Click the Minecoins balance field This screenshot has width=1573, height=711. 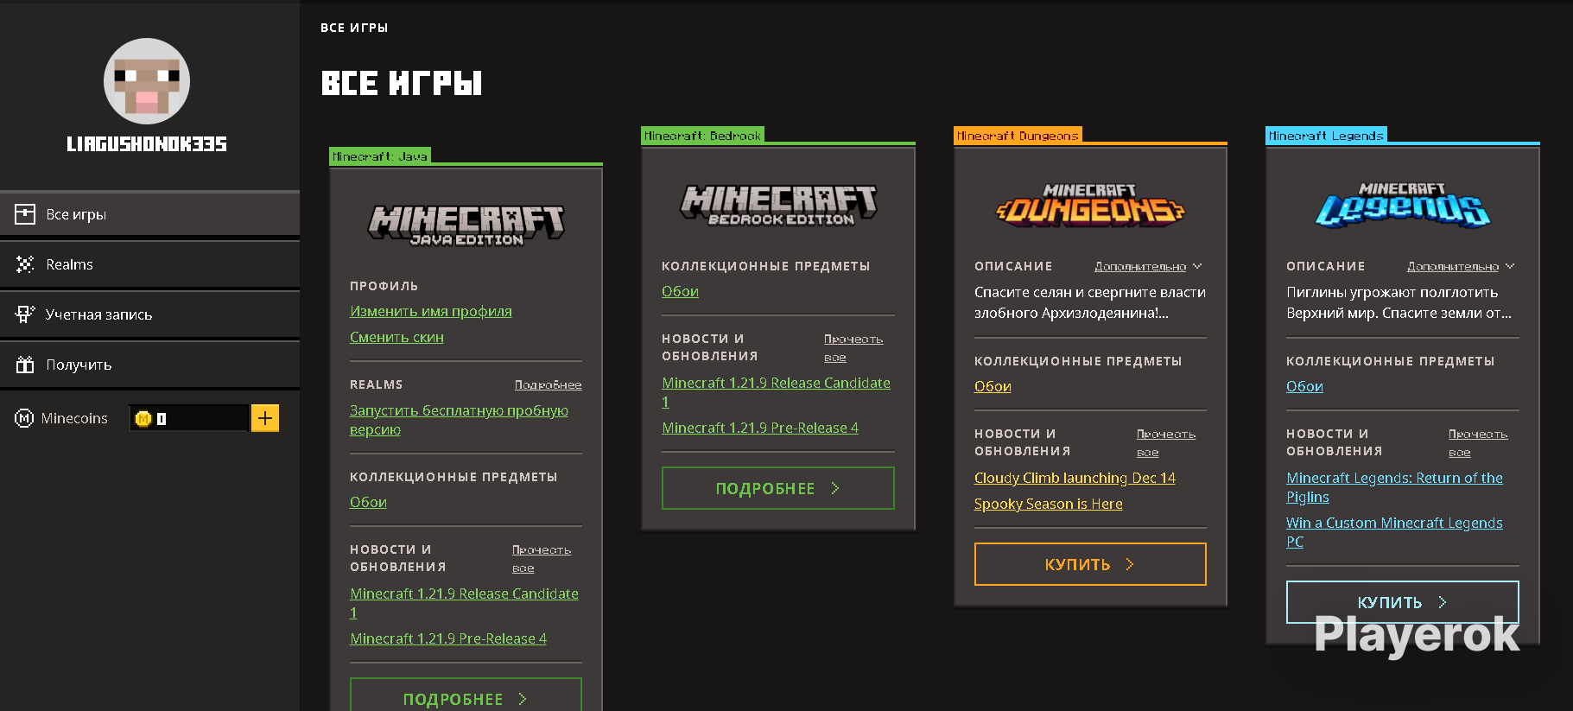(x=188, y=418)
